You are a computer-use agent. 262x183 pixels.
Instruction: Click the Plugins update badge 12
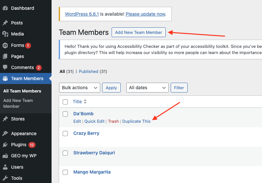pyautogui.click(x=32, y=145)
